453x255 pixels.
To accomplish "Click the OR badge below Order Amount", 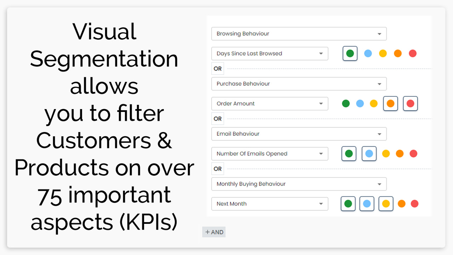I will pyautogui.click(x=217, y=119).
